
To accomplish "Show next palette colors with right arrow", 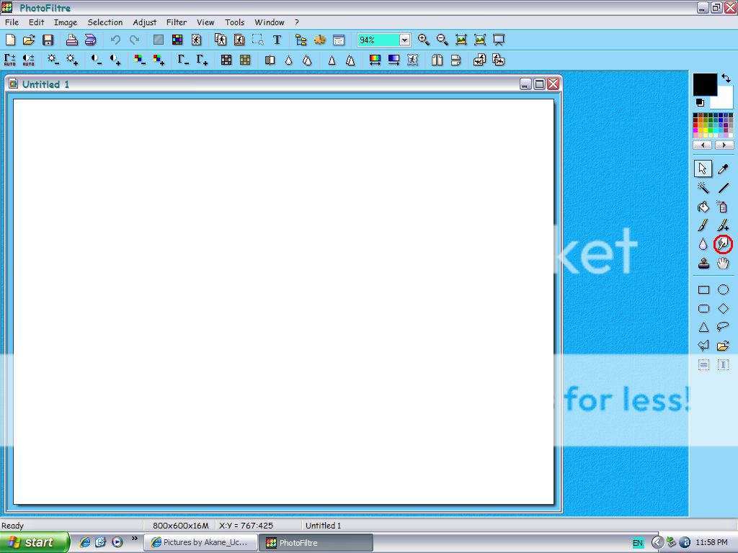I will pyautogui.click(x=724, y=145).
